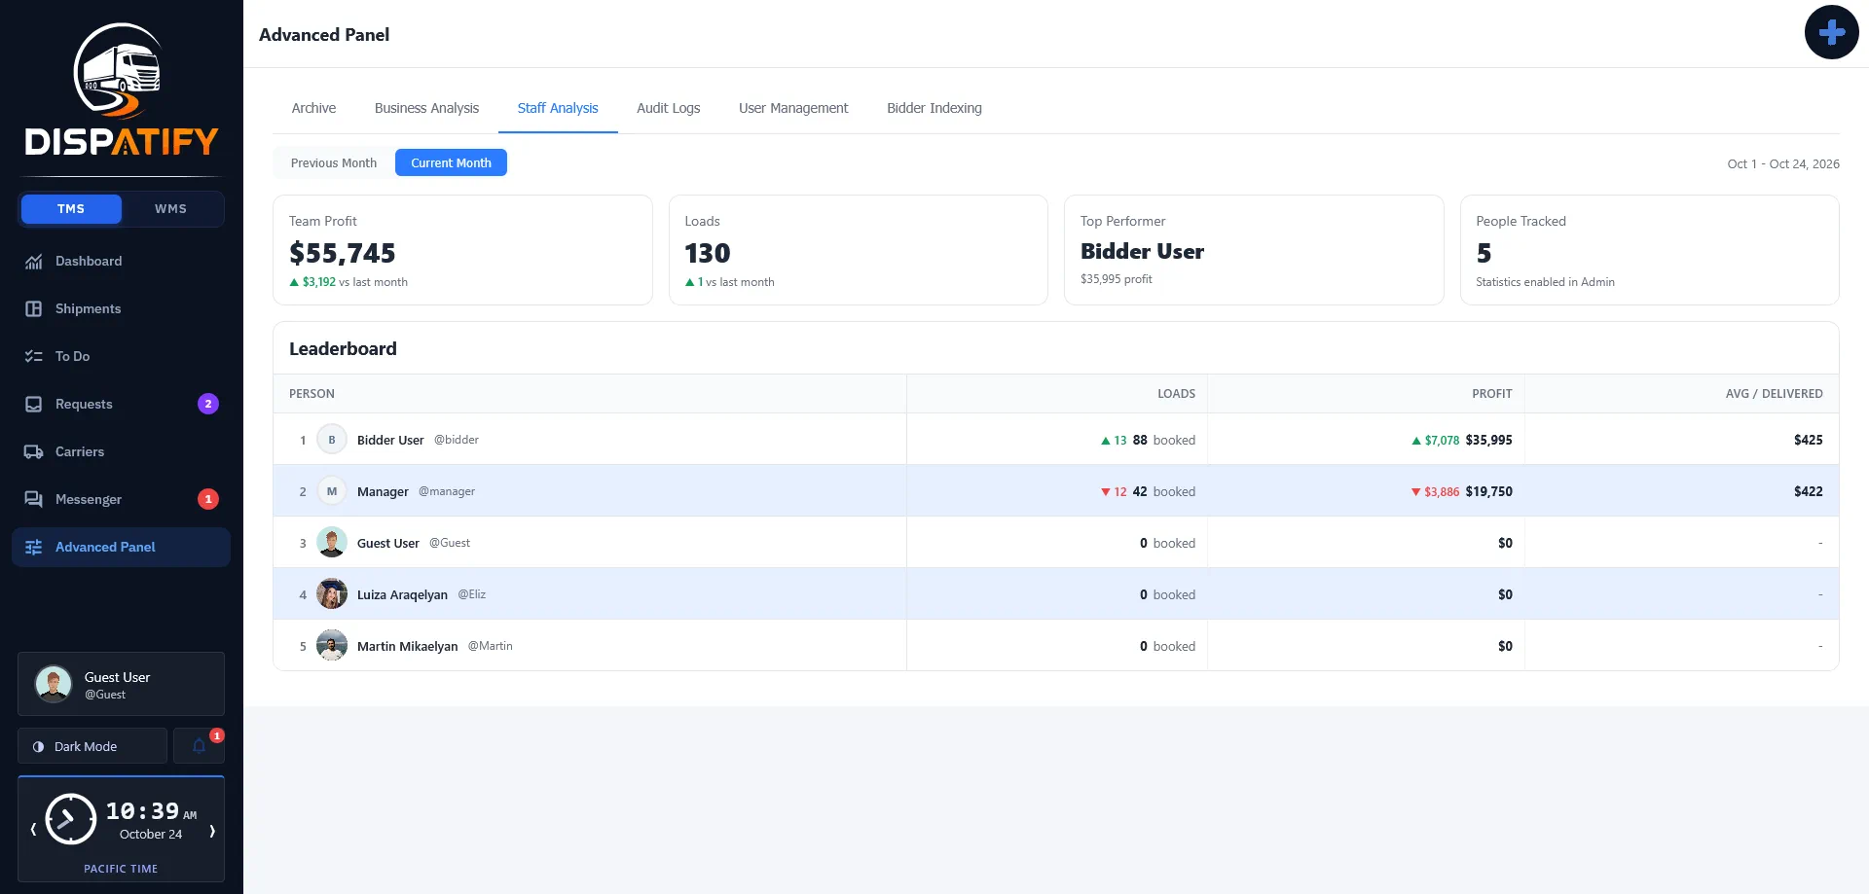Viewport: 1869px width, 894px height.
Task: Open Carriers page from sidebar
Action: (x=121, y=451)
